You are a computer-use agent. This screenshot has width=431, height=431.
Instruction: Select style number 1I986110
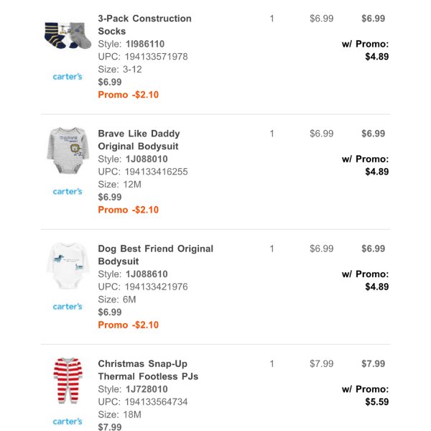point(145,44)
